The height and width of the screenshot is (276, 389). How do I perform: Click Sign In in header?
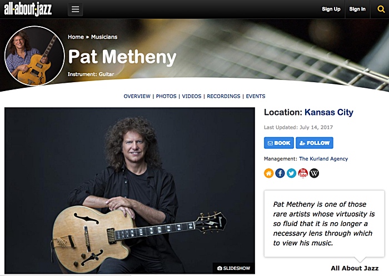tap(357, 9)
